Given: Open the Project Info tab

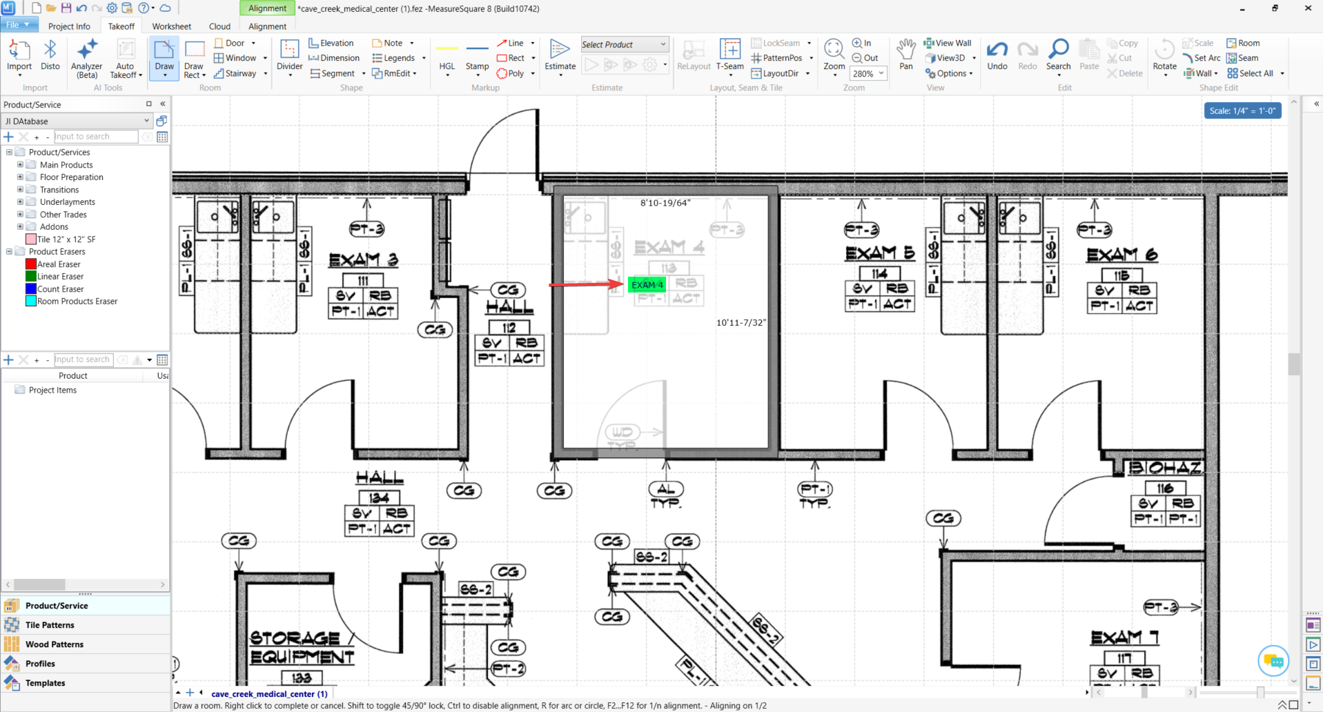Looking at the screenshot, I should (x=69, y=26).
